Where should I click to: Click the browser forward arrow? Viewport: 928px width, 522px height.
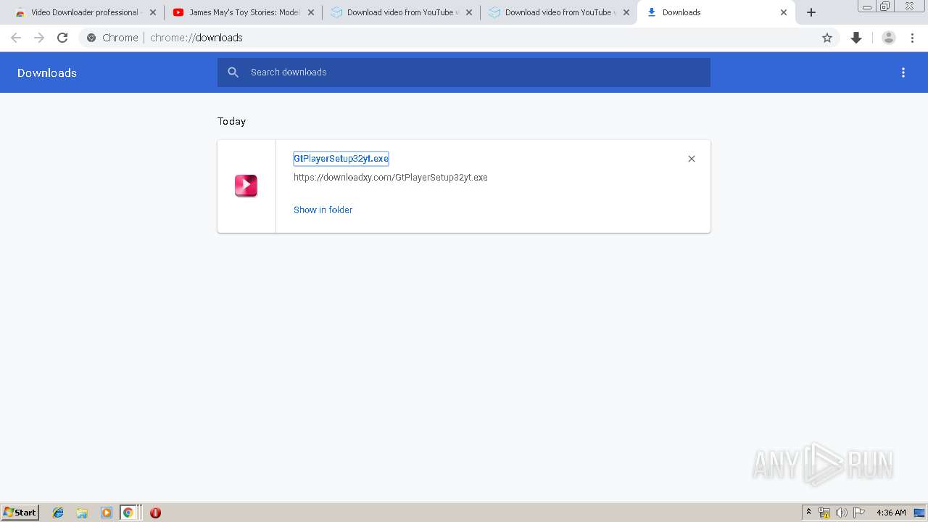click(39, 38)
